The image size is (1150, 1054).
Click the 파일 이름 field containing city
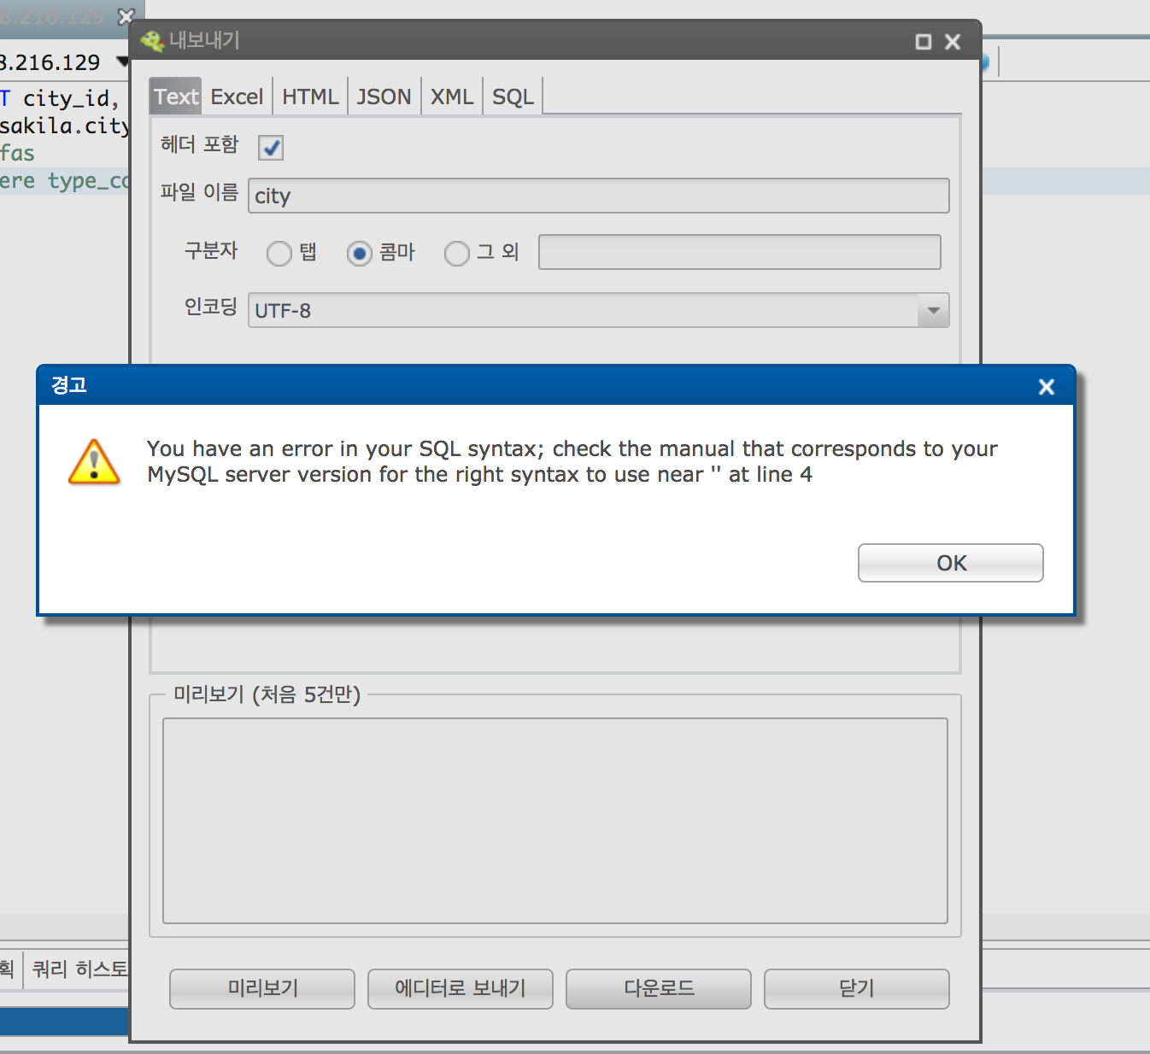point(598,196)
